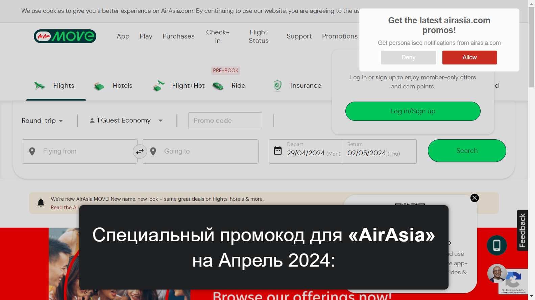Select the return date field
The width and height of the screenshot is (535, 300).
point(380,152)
